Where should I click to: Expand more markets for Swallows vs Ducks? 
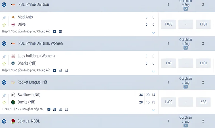click(153, 110)
